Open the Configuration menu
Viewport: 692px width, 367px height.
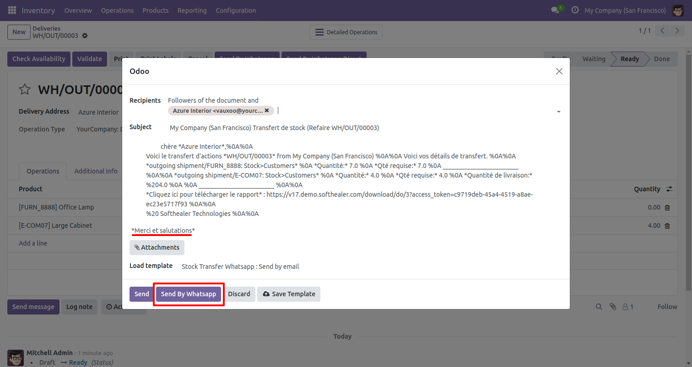[236, 10]
